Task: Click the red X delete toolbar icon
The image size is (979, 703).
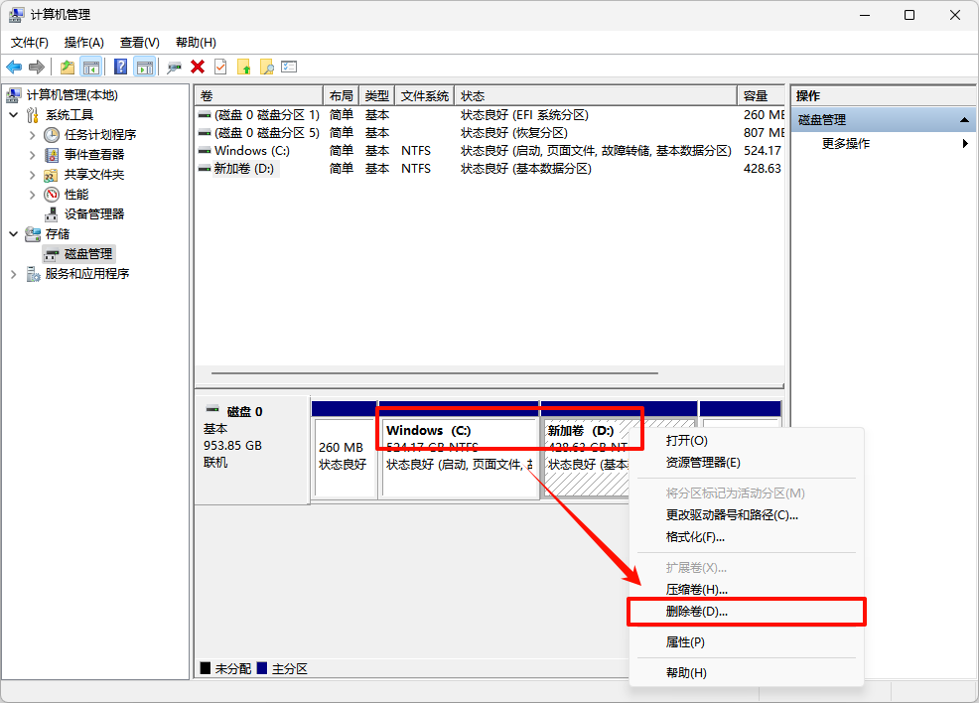Action: click(x=198, y=67)
